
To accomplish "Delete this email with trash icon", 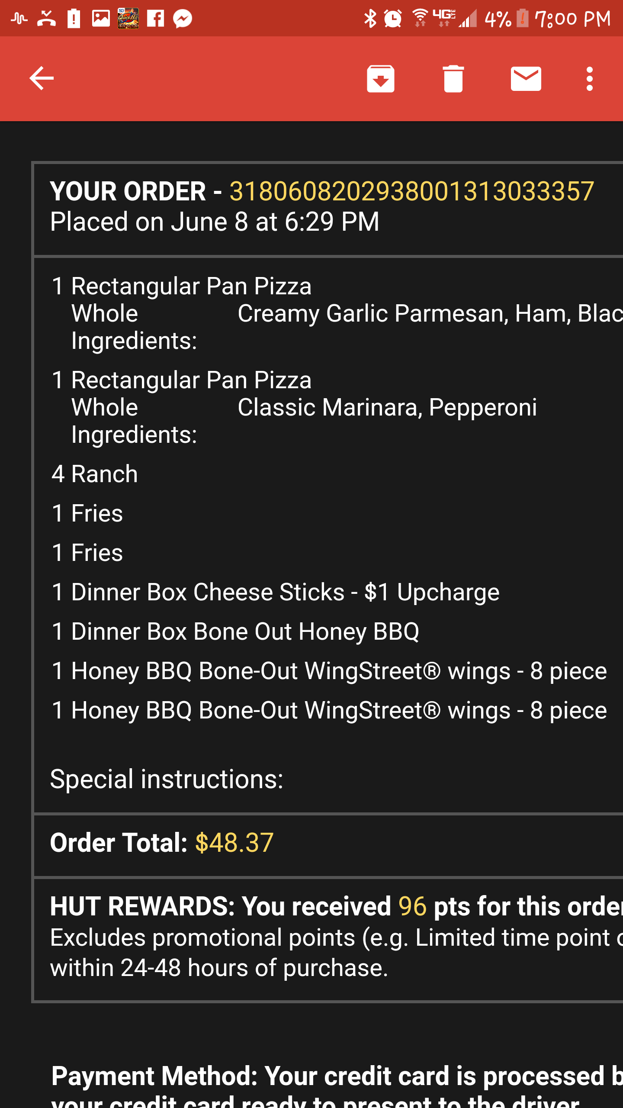I will 453,78.
